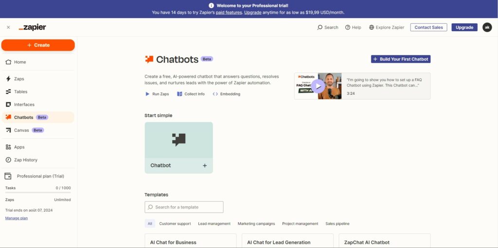This screenshot has height=248, width=498.
Task: Click the Professional plan wallet icon
Action: [x=8, y=176]
